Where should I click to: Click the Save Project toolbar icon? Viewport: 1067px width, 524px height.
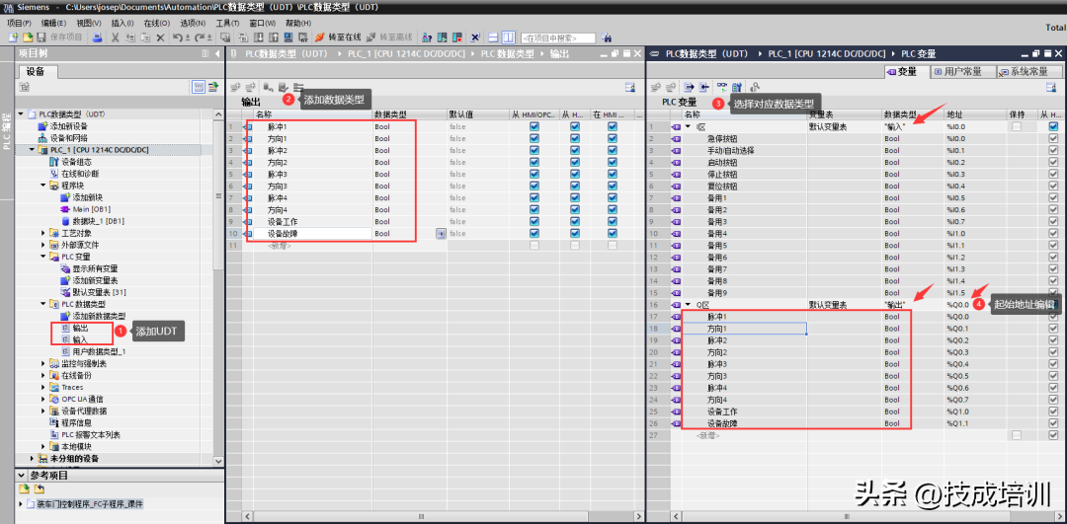pos(41,37)
